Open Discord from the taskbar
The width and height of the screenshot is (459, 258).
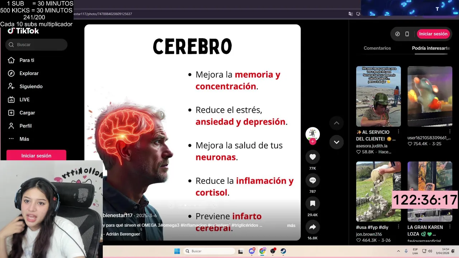click(x=252, y=251)
